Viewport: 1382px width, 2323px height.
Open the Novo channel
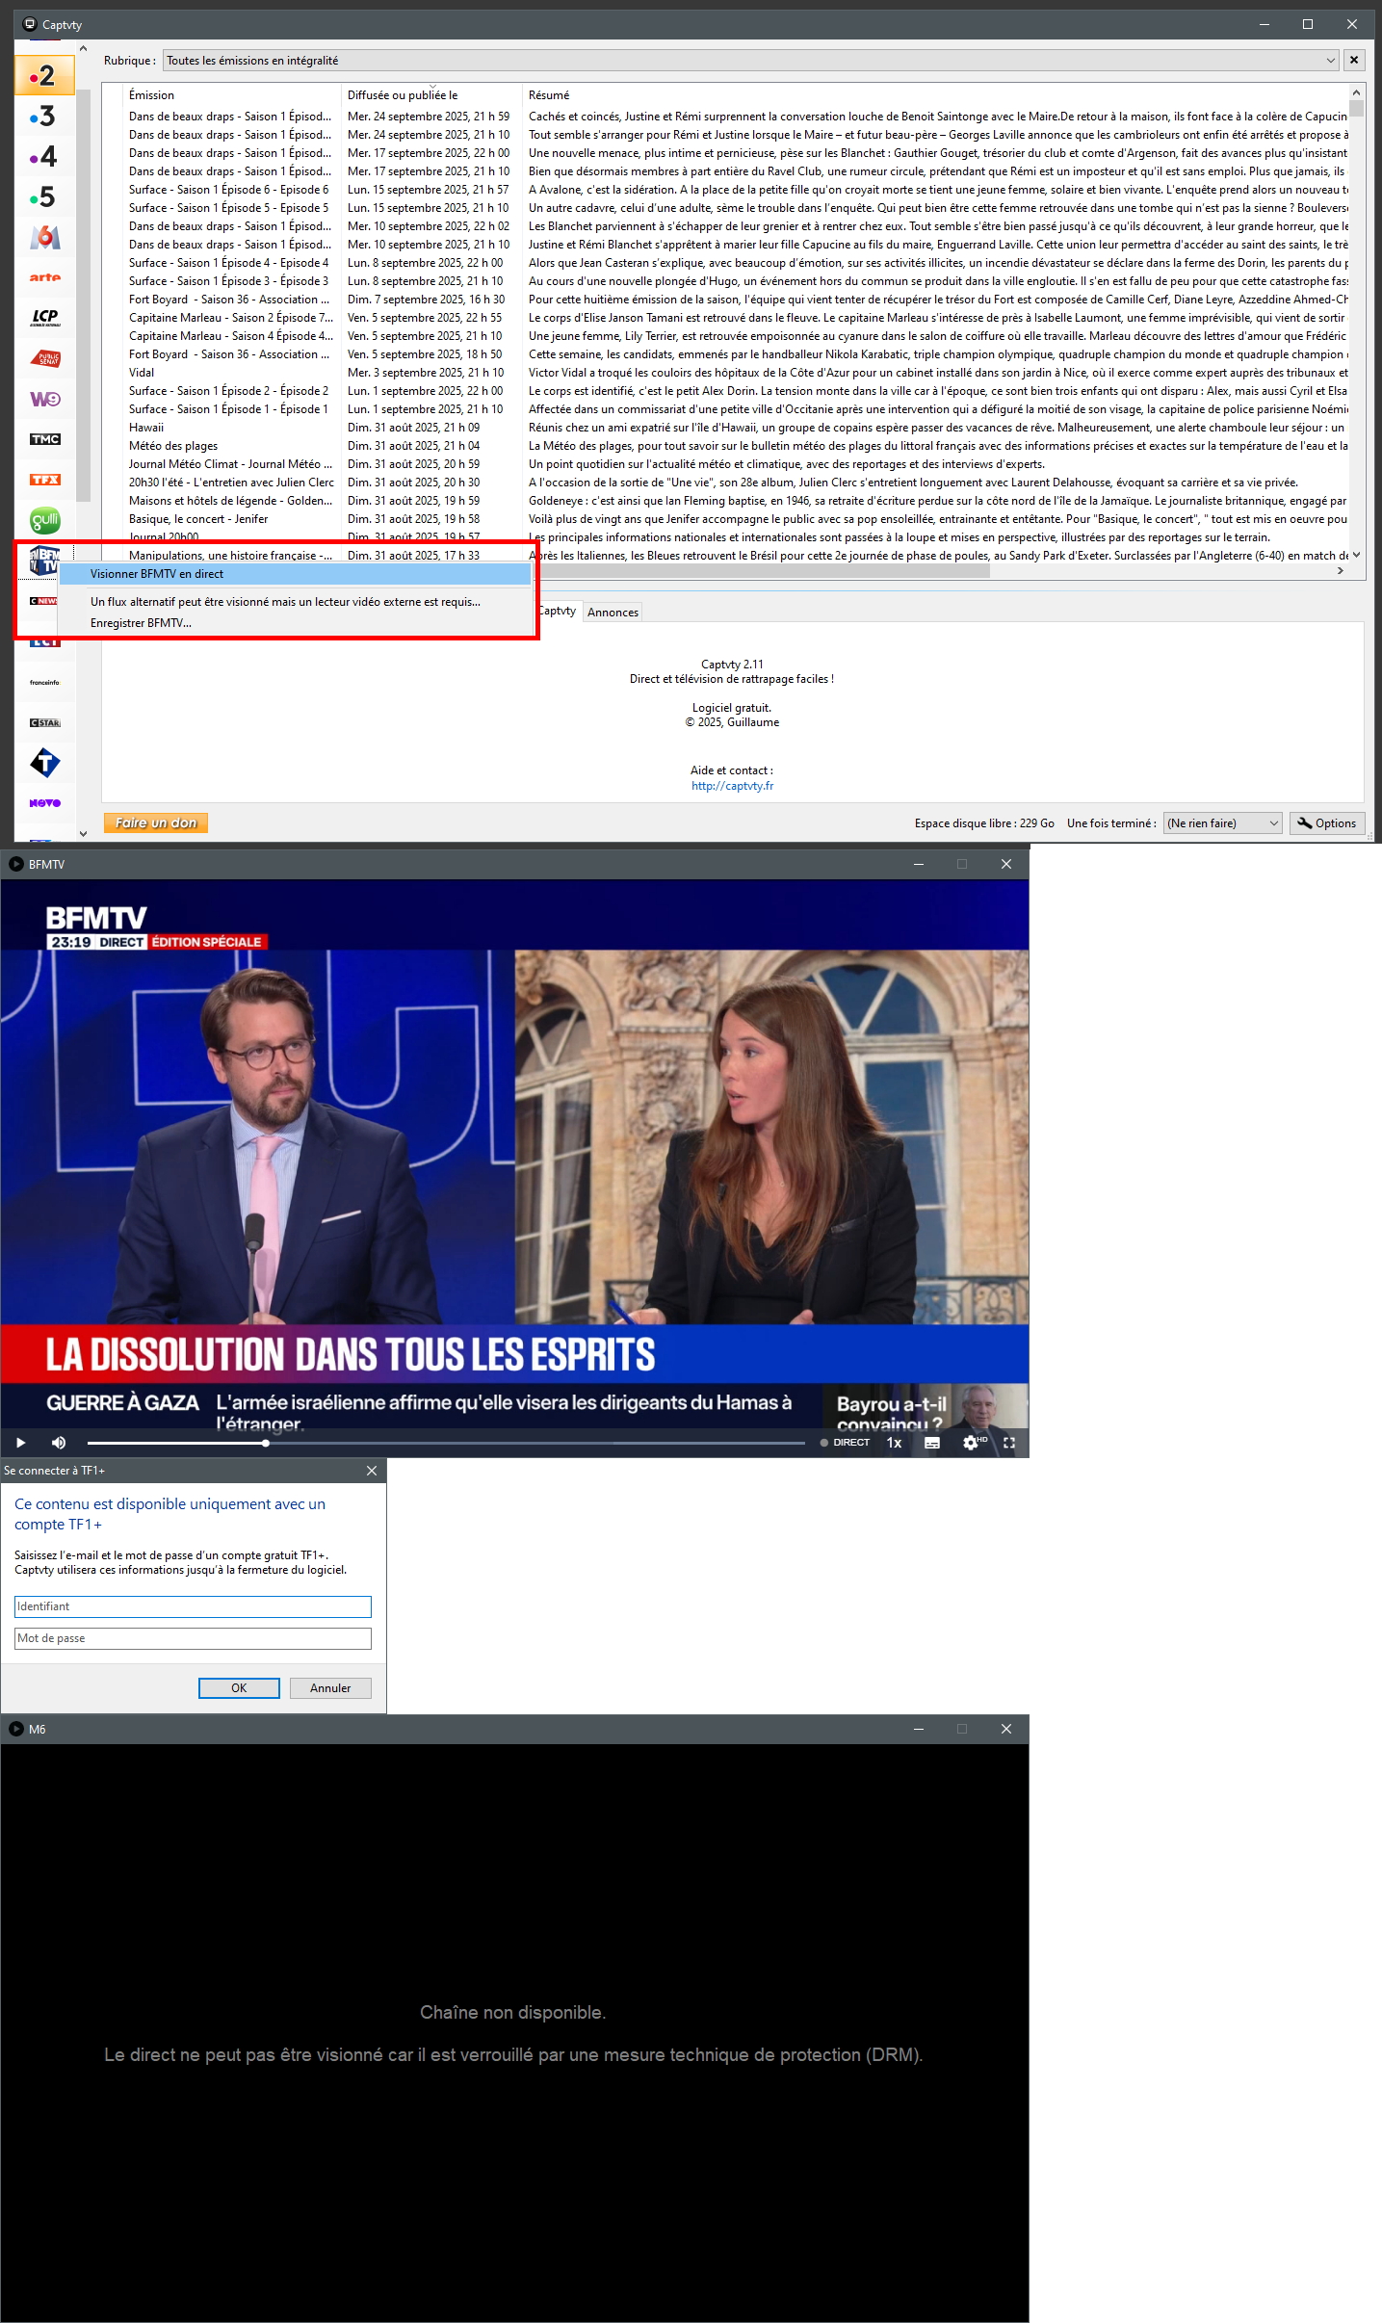pos(44,802)
